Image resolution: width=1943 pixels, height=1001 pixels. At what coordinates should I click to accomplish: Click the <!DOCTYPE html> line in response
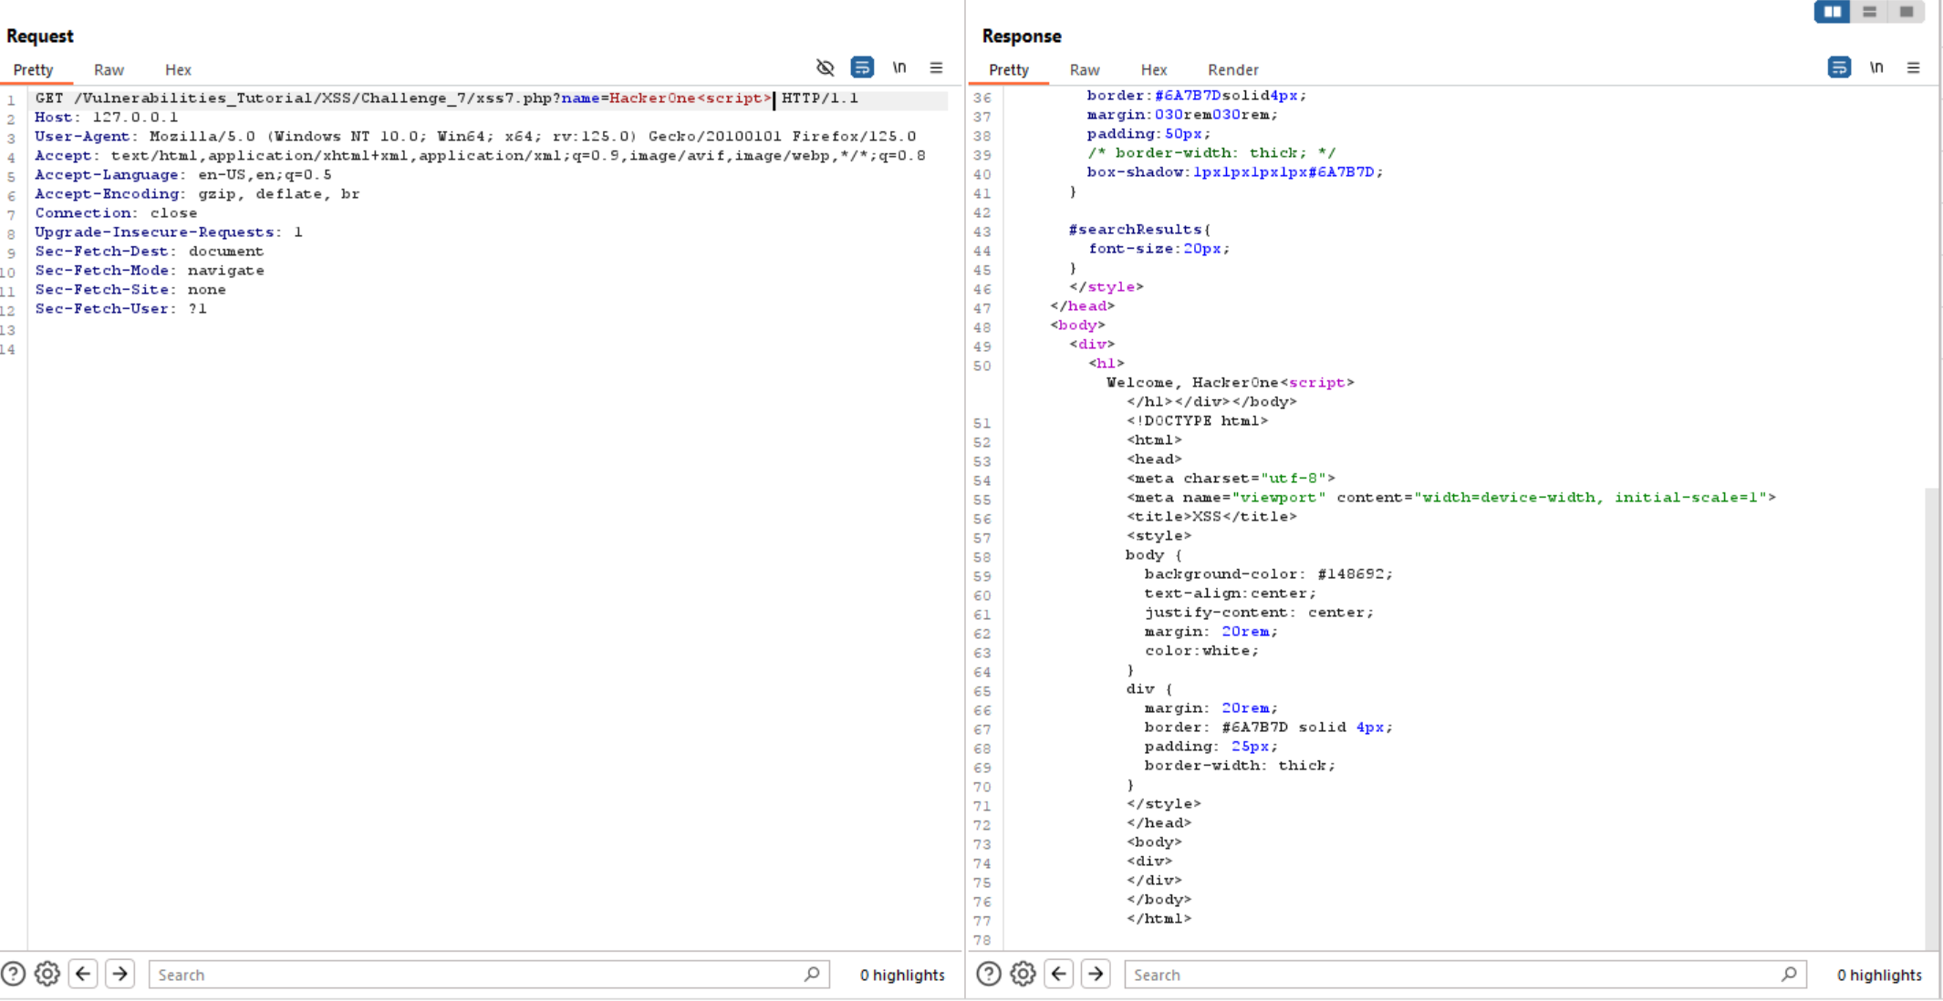[1197, 421]
